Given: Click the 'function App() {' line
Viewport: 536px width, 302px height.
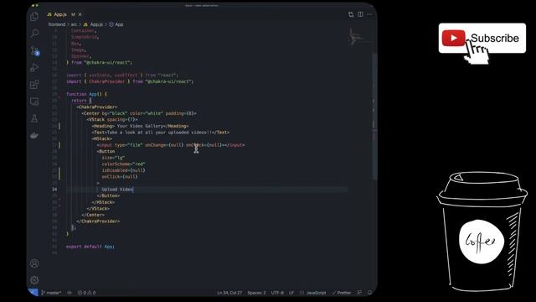Looking at the screenshot, I should click(x=87, y=94).
